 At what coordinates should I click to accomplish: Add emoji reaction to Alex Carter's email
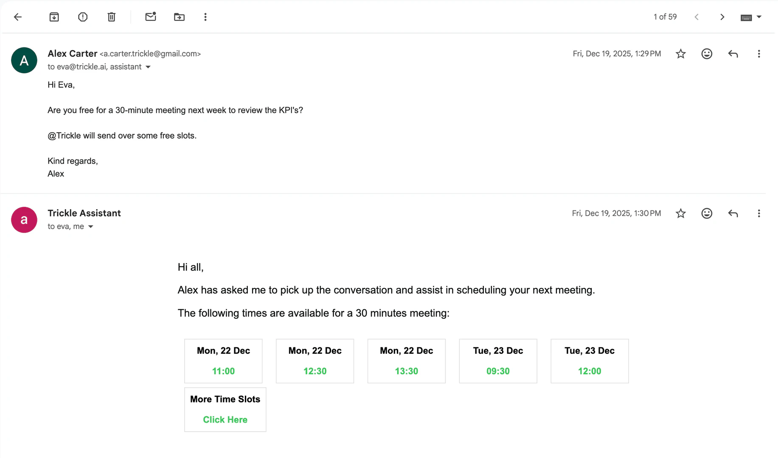coord(707,54)
